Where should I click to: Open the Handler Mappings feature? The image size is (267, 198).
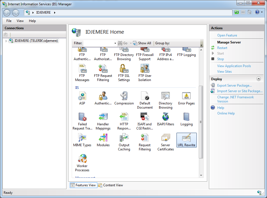103,121
